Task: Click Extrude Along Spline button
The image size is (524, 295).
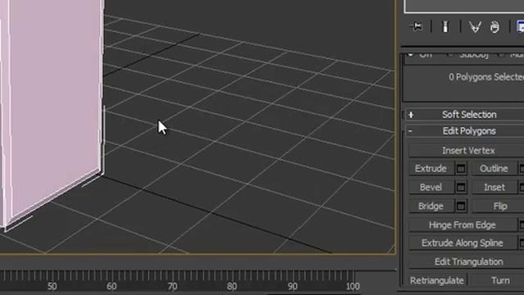Action: pyautogui.click(x=463, y=243)
